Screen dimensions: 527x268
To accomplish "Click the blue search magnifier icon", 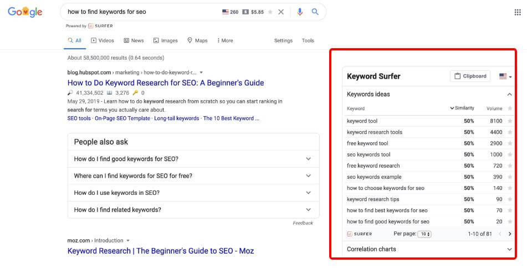I will pos(315,12).
